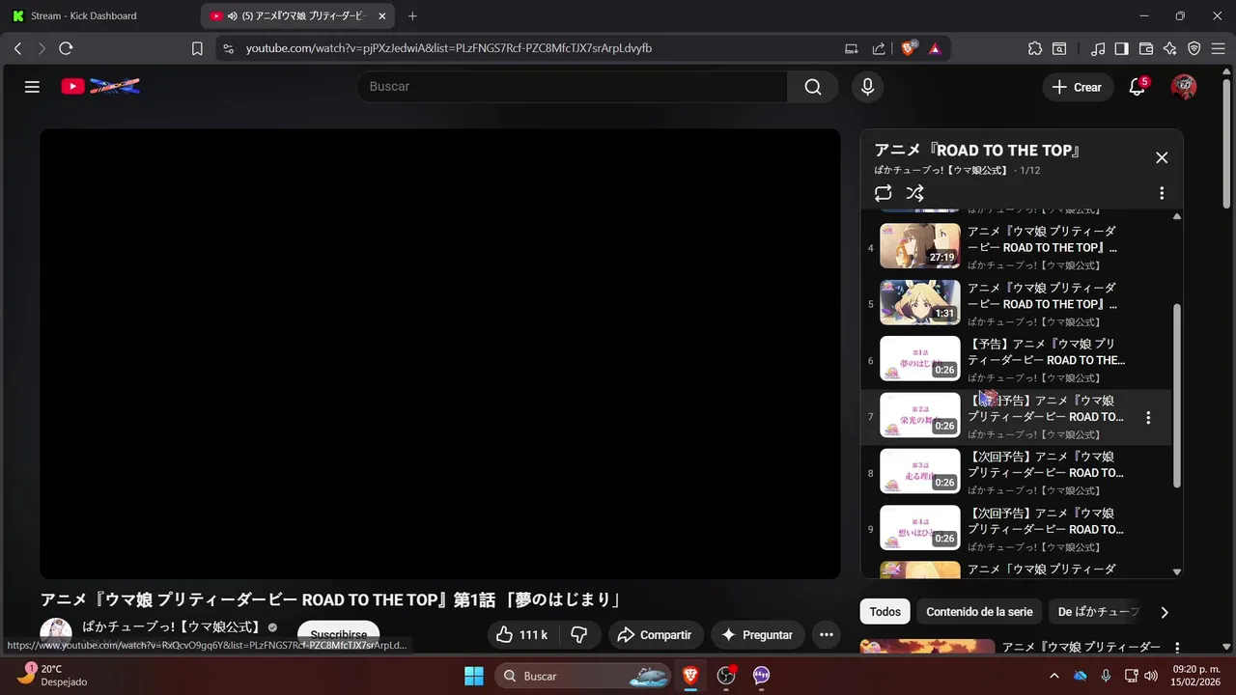
Task: Open Brave from the taskbar
Action: pos(690,676)
